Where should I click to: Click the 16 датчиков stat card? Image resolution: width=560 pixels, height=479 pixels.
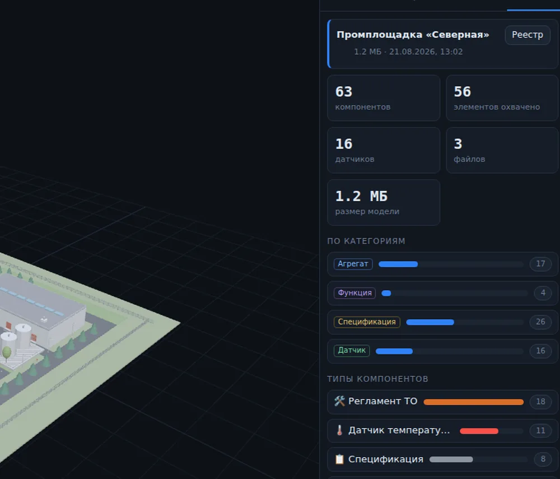384,150
